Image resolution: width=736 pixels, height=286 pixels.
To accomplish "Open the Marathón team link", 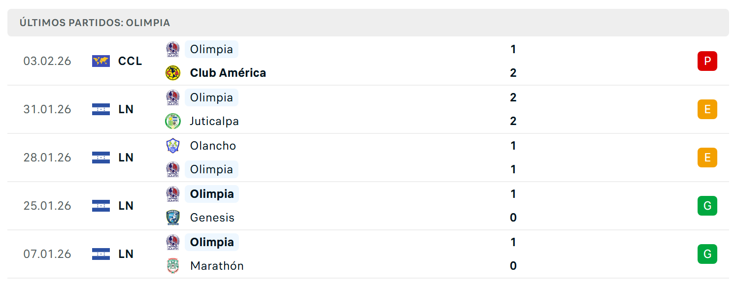I will 217,266.
